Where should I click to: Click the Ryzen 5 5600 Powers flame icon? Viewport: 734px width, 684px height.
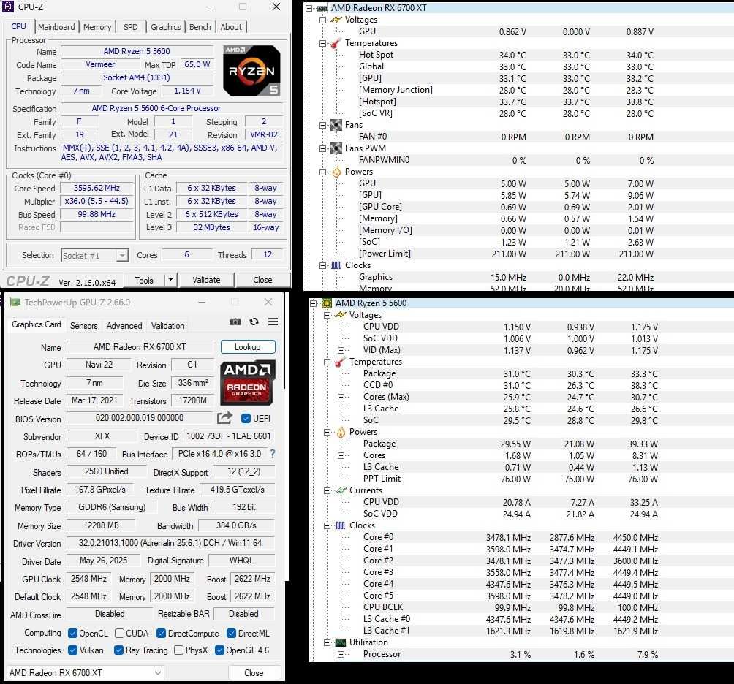341,433
